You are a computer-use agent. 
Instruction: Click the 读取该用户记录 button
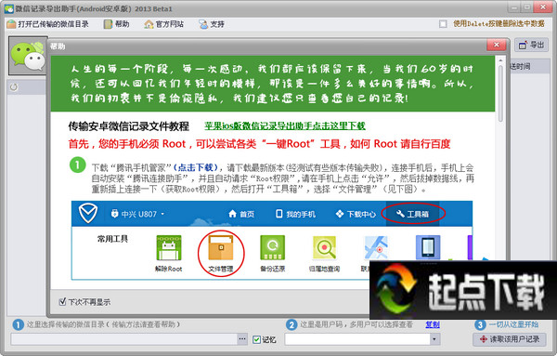coord(510,339)
